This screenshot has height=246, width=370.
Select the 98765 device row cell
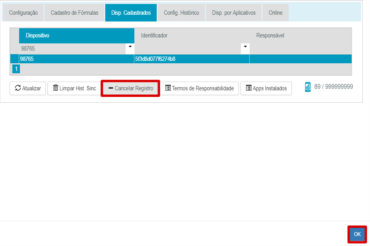coord(77,59)
